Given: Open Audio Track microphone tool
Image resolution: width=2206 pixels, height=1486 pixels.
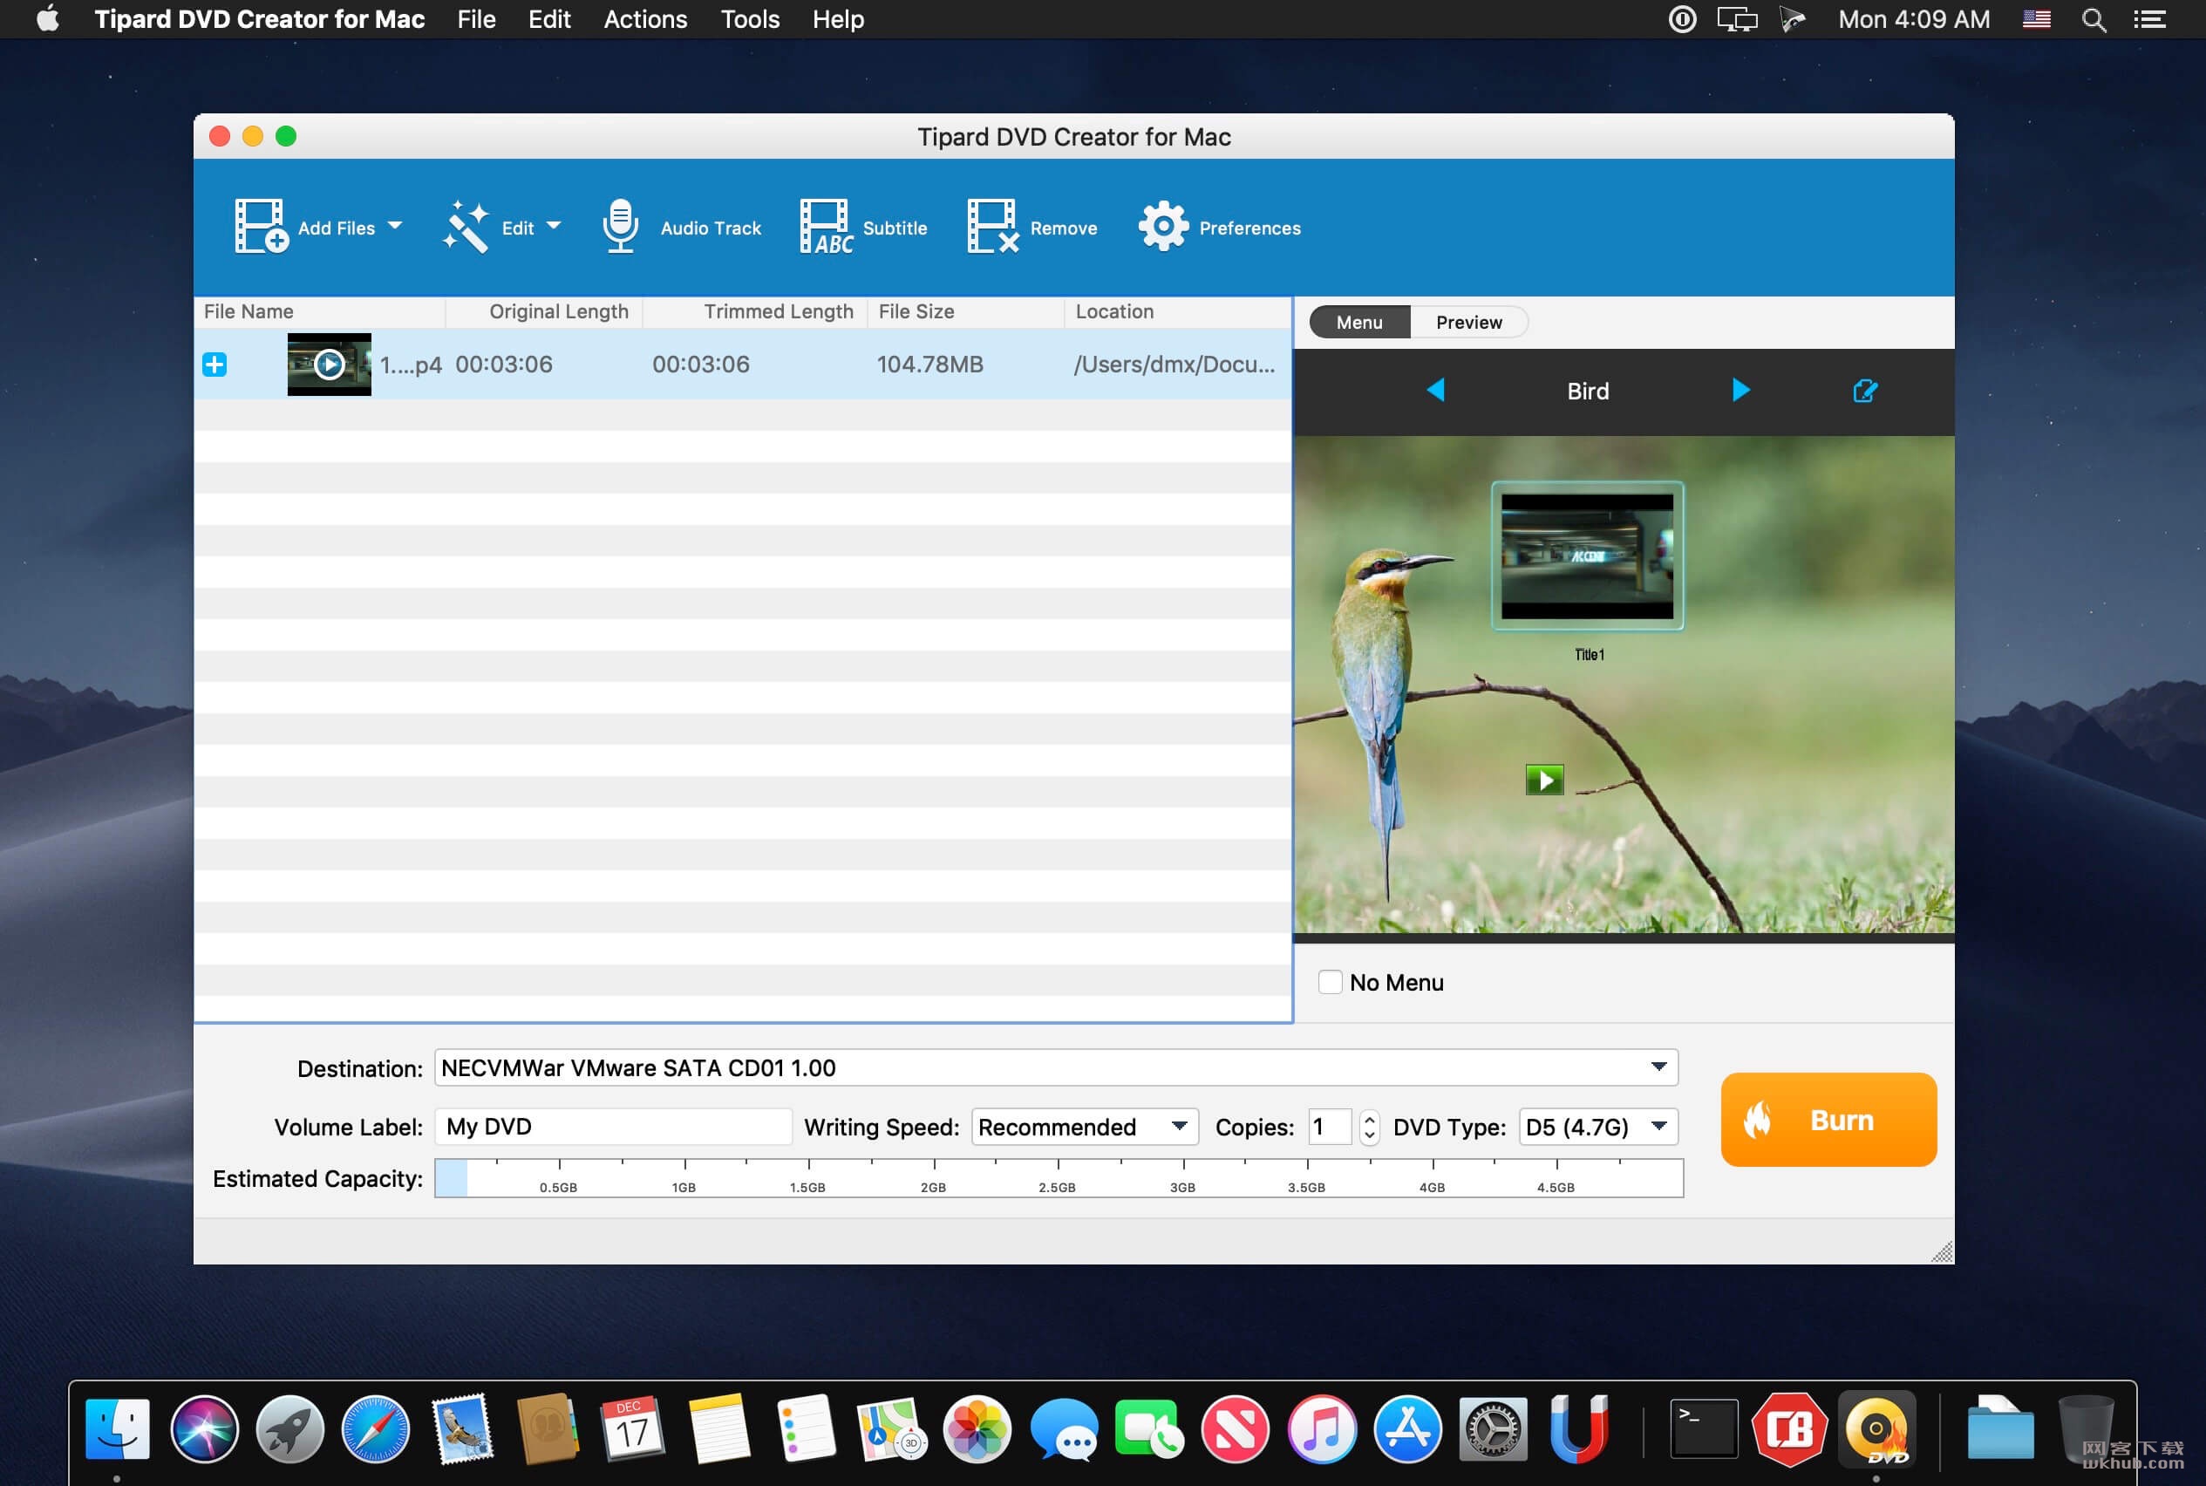Looking at the screenshot, I should [620, 227].
